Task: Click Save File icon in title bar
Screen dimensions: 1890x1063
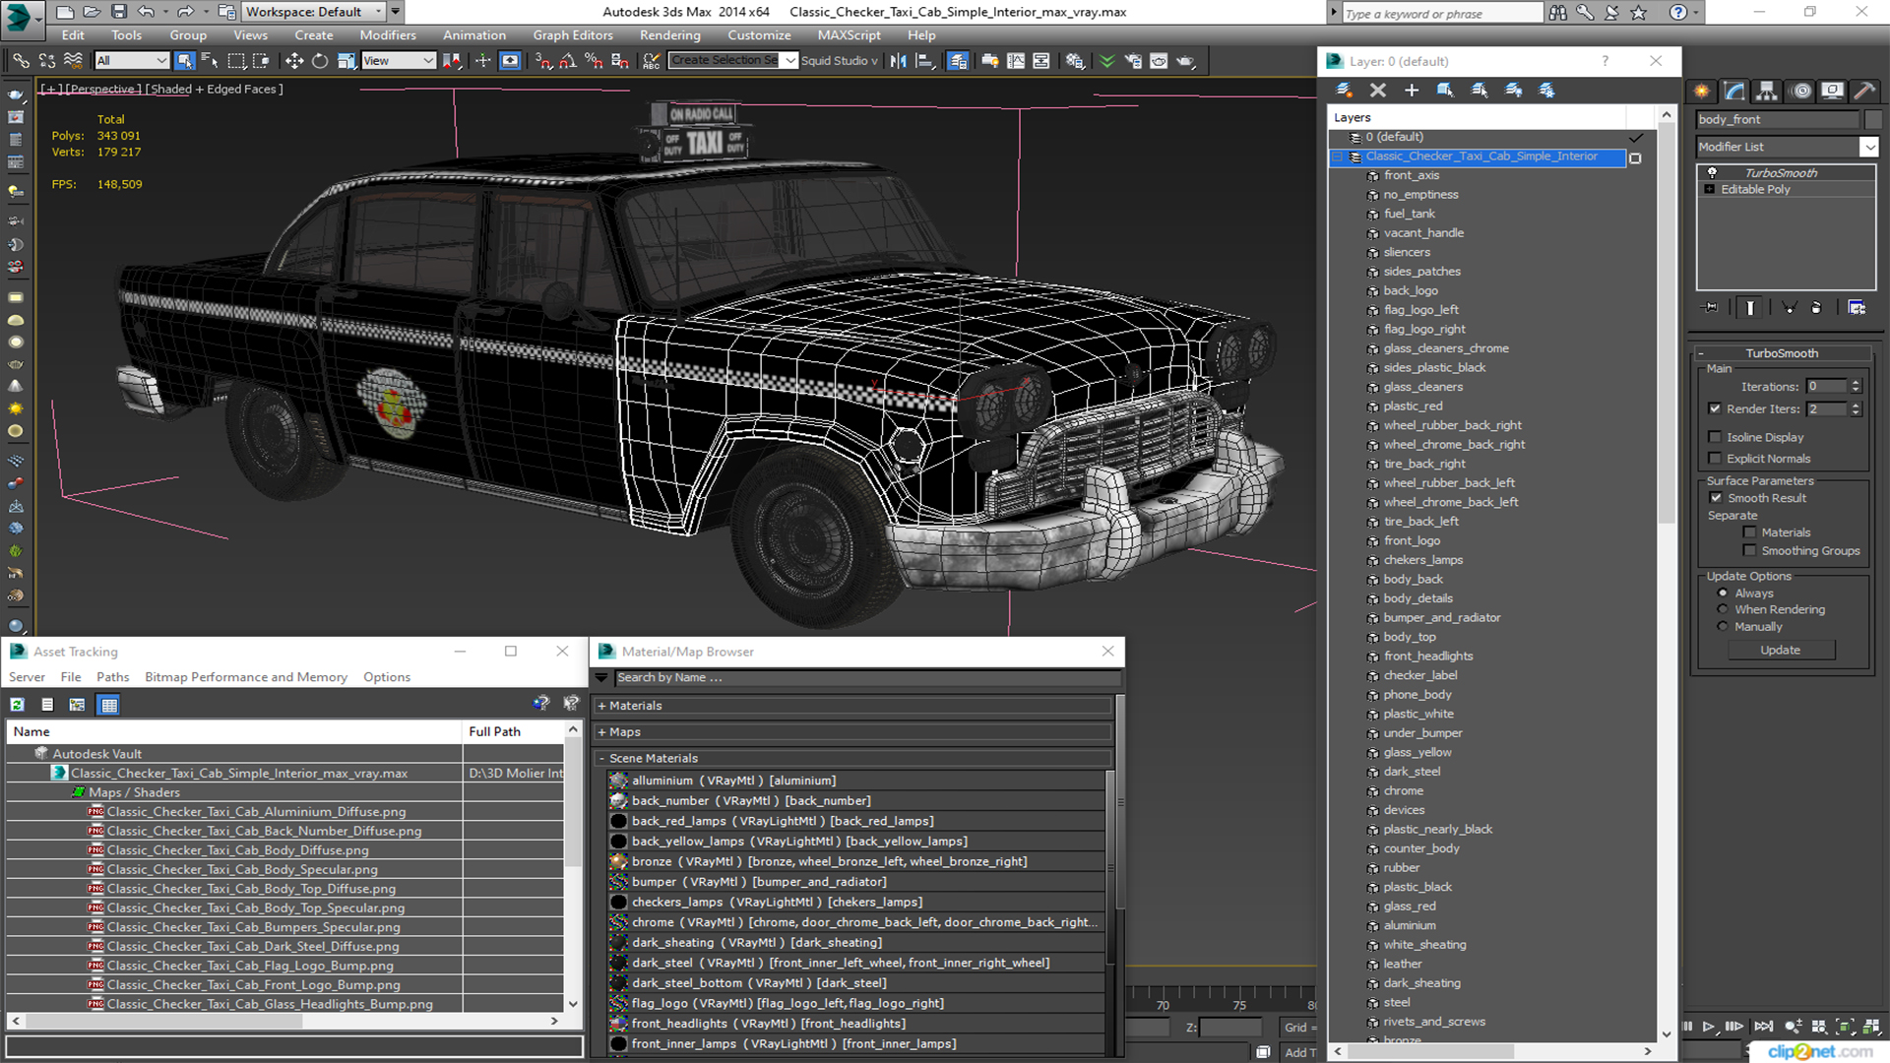Action: pos(118,12)
